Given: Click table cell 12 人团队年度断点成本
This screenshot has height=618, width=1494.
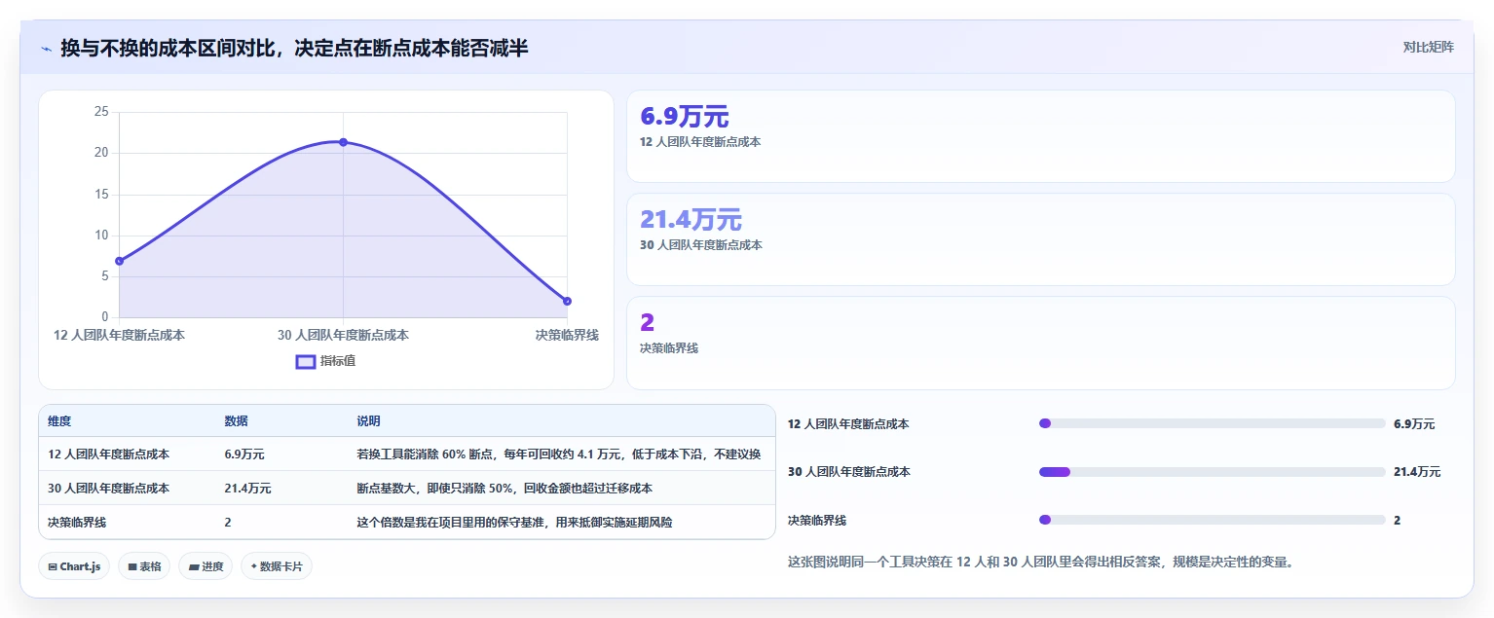Looking at the screenshot, I should tap(108, 454).
